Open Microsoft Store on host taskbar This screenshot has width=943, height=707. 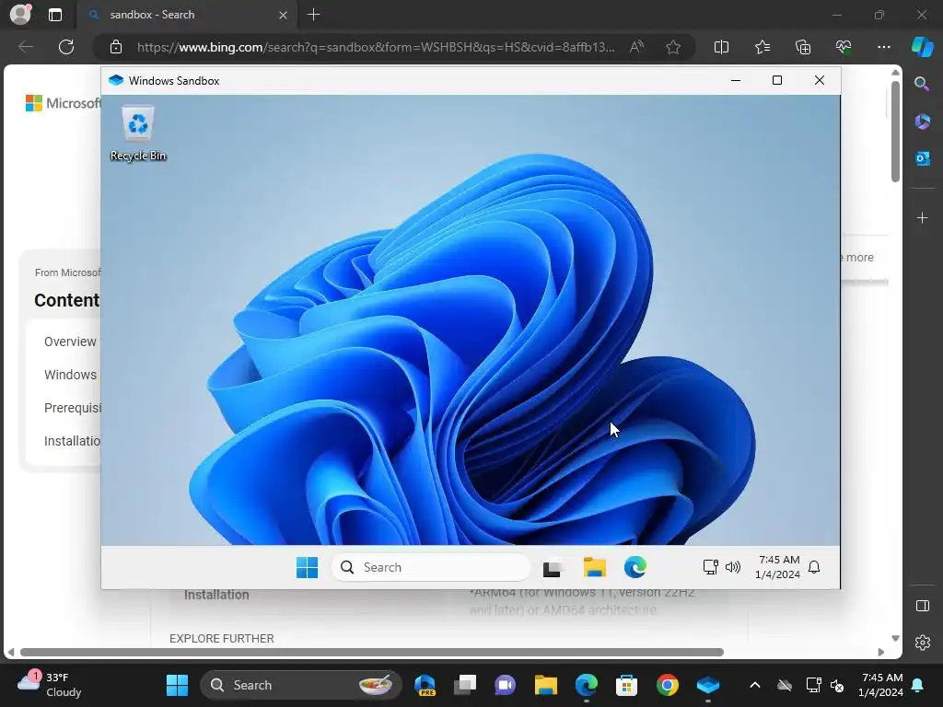pos(626,685)
